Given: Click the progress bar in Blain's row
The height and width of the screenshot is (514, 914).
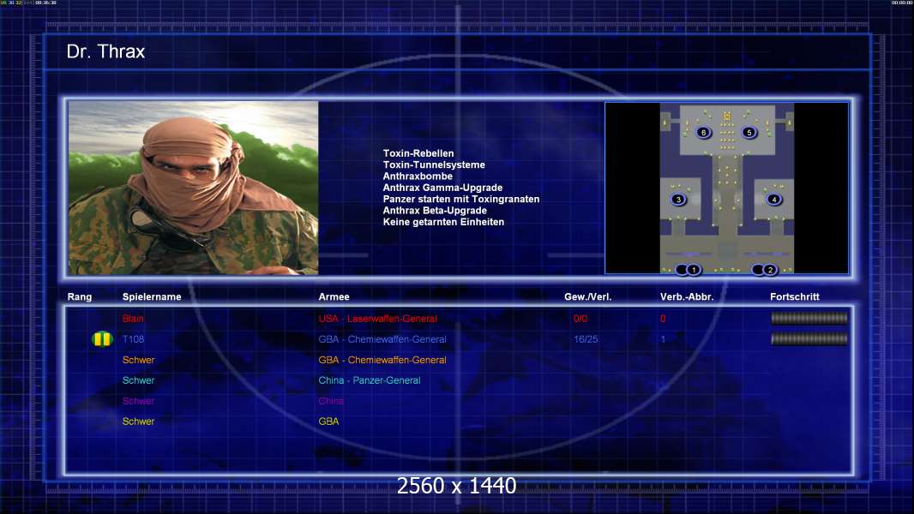Looking at the screenshot, I should coord(809,318).
